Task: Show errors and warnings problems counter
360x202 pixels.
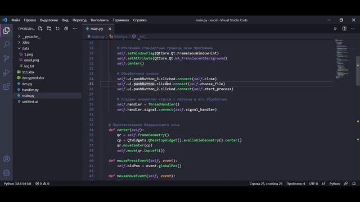Action: (x=42, y=183)
